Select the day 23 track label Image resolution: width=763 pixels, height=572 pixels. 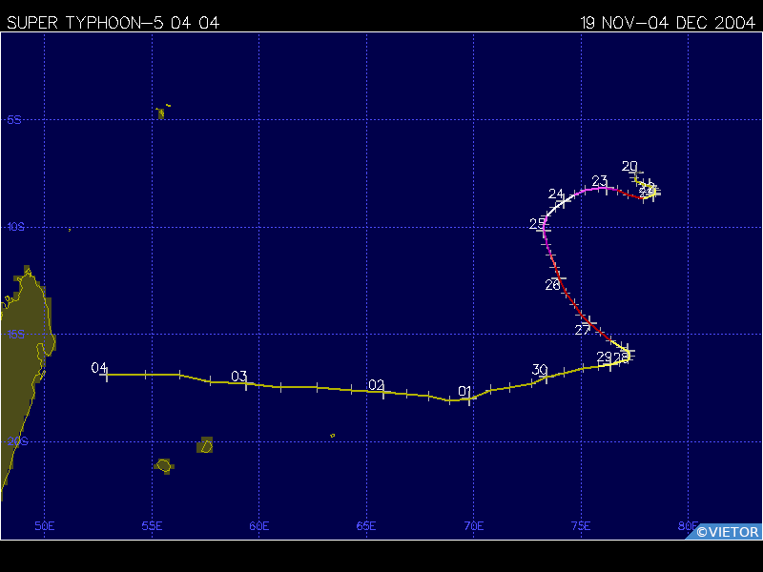(600, 181)
